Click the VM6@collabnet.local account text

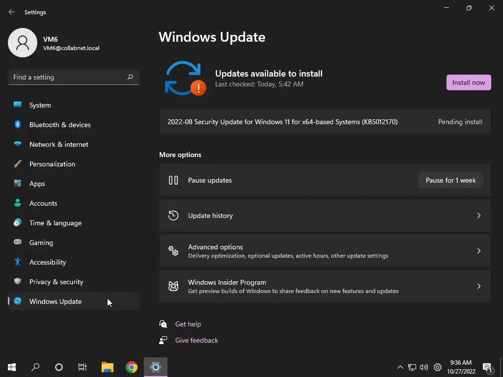pyautogui.click(x=71, y=48)
